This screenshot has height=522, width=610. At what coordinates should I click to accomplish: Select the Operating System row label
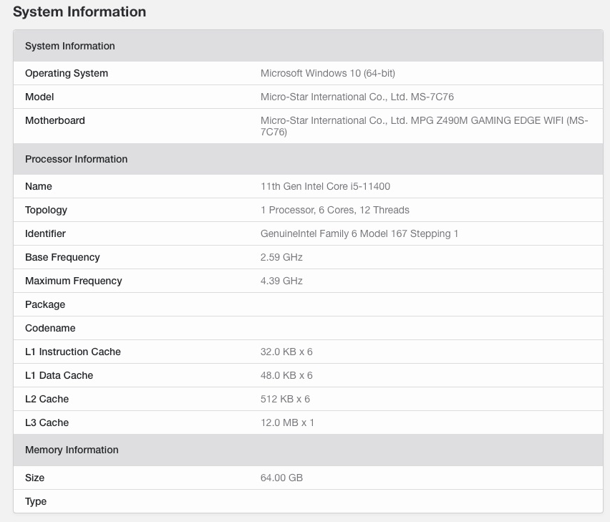pos(67,73)
